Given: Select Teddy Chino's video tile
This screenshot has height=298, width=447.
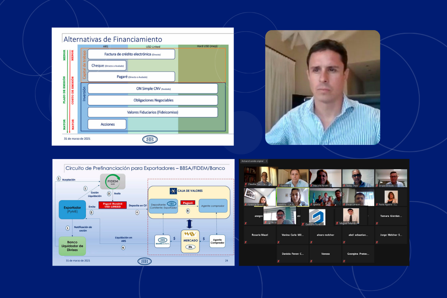Looking at the screenshot, I should (358, 178).
